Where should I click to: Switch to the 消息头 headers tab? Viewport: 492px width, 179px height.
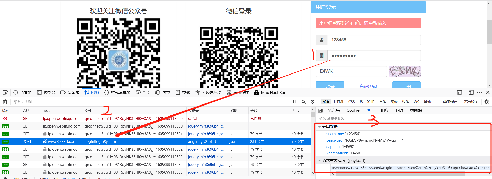[x=334, y=110]
